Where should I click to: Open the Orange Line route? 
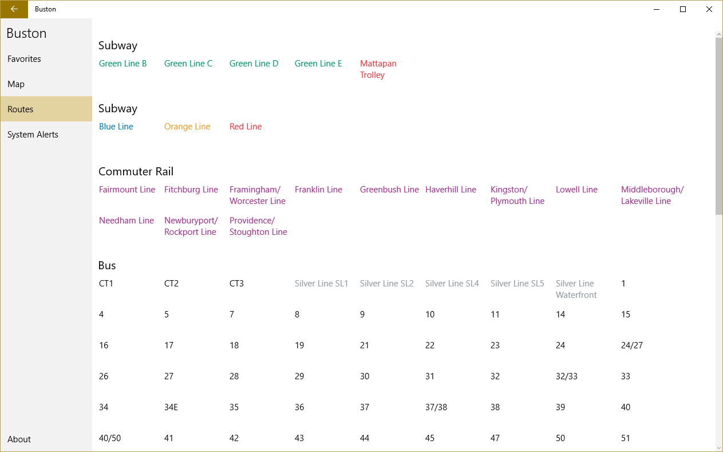click(187, 127)
